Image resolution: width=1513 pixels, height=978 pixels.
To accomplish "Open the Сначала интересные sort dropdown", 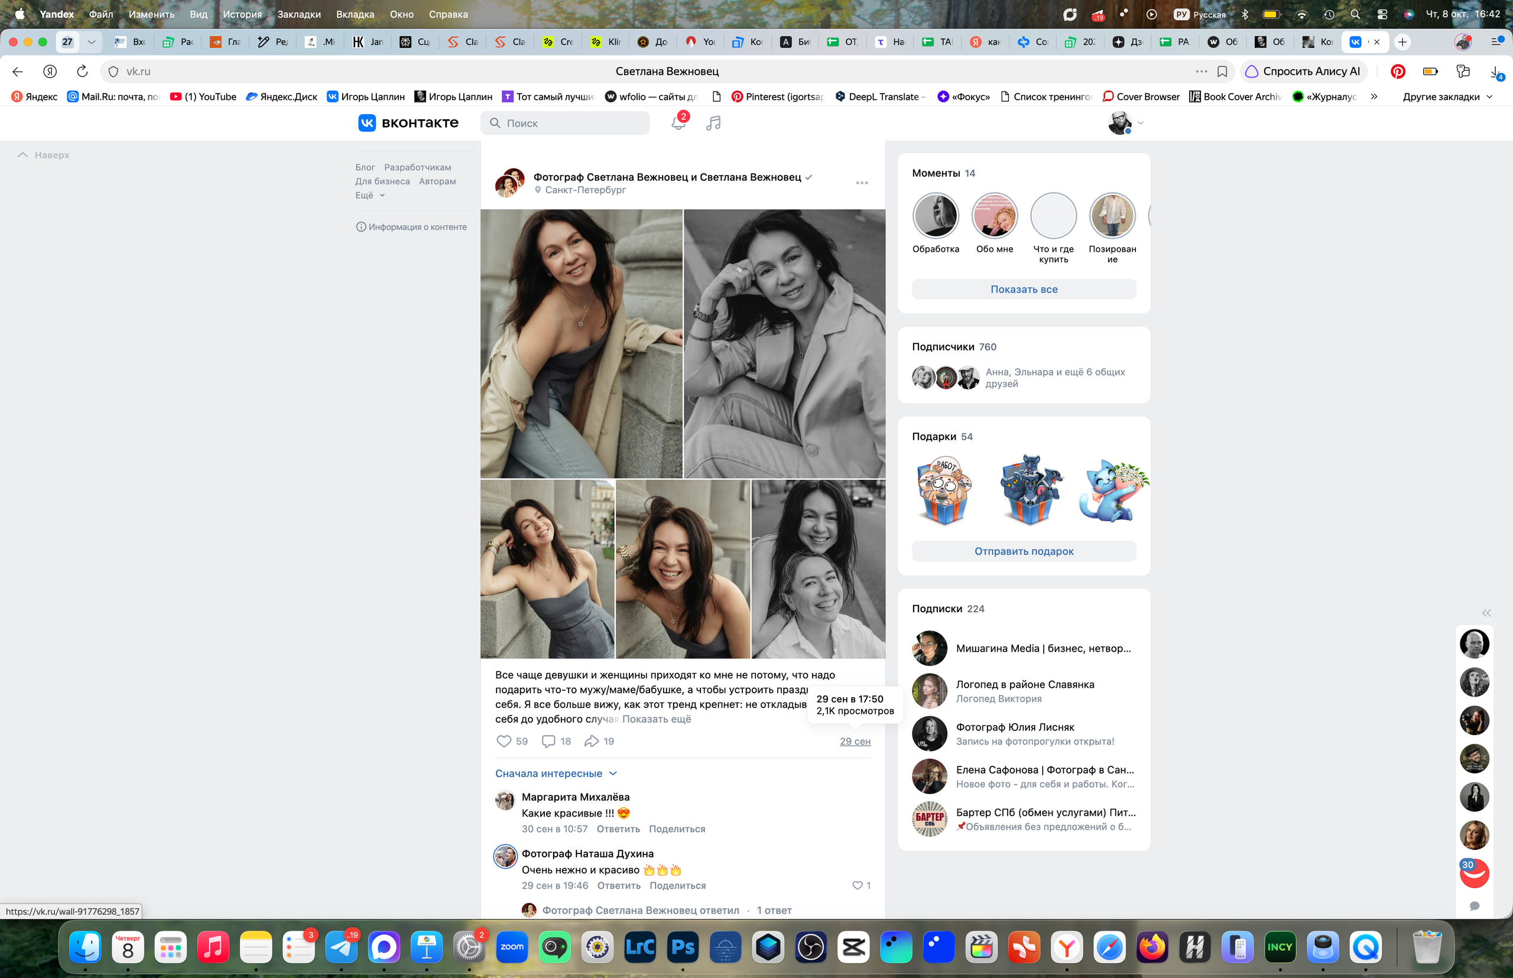I will coord(556,774).
